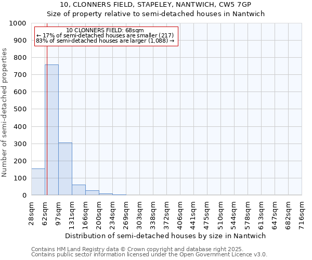Click the bar between 131sqm and 166sqm
Image resolution: width=312 pixels, height=260 pixels.
pyautogui.click(x=79, y=190)
